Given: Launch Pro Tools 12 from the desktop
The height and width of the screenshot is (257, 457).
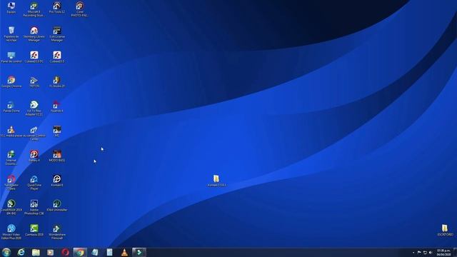Looking at the screenshot, I should (57, 8).
